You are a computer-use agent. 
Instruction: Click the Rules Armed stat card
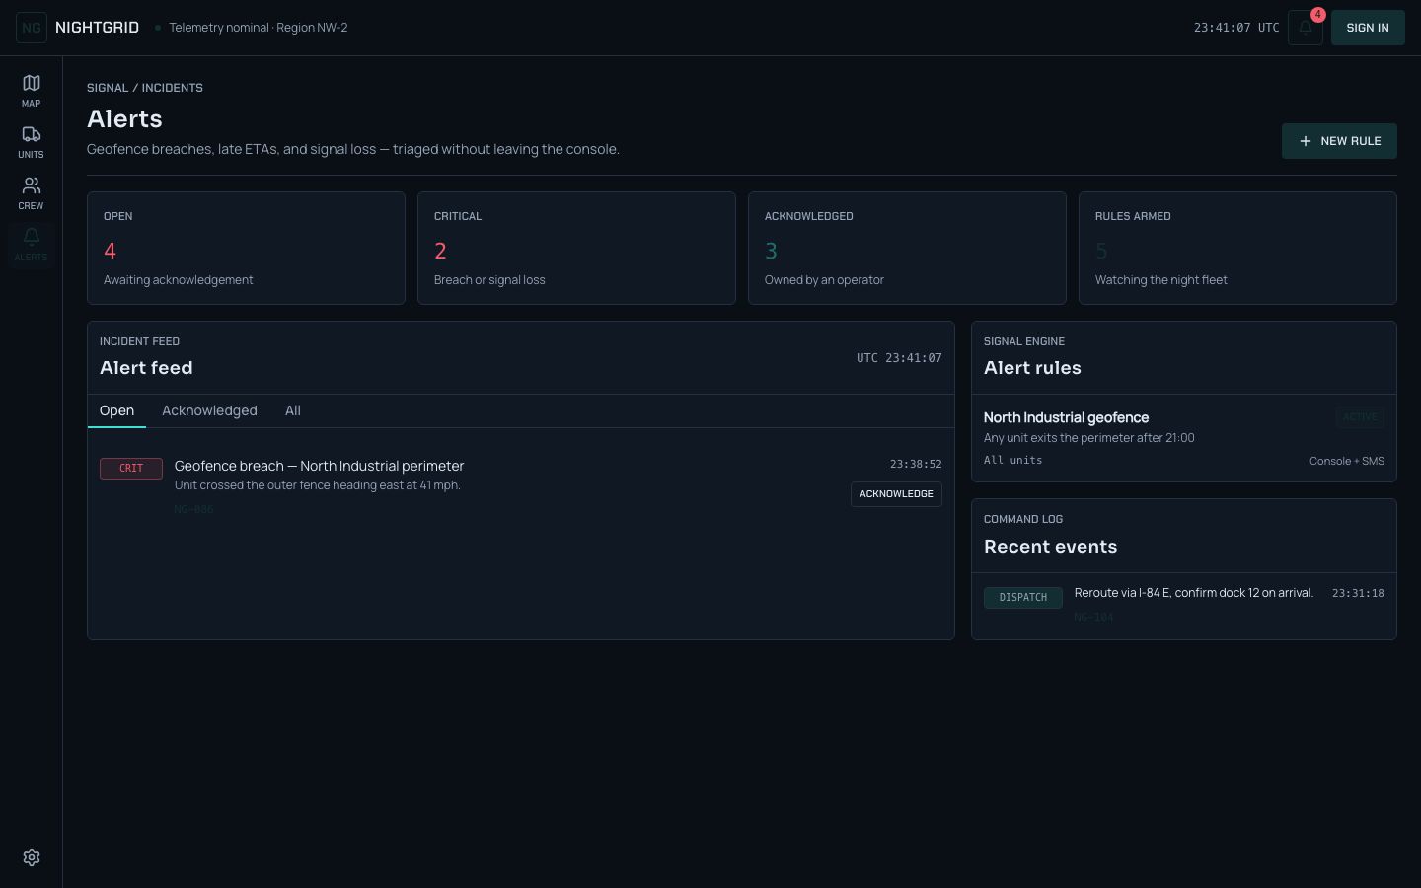pyautogui.click(x=1237, y=248)
